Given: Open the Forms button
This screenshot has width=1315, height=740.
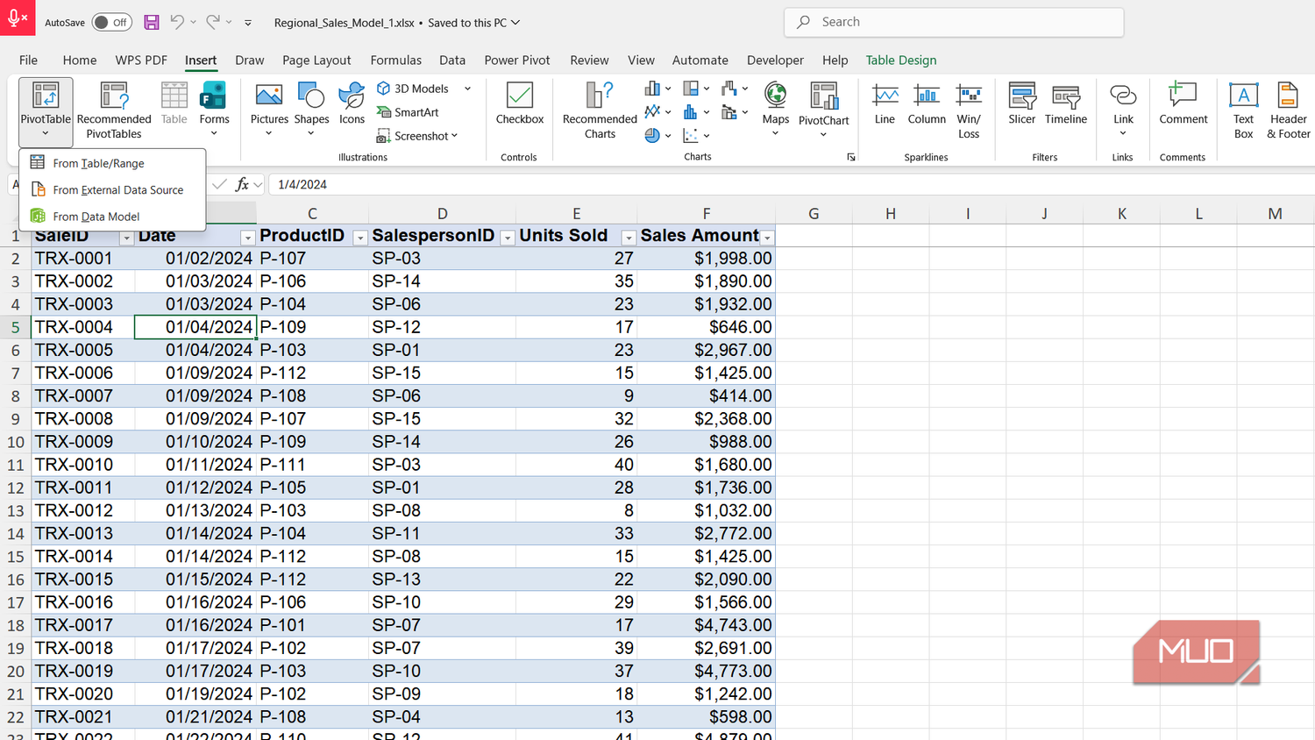Looking at the screenshot, I should tap(214, 110).
